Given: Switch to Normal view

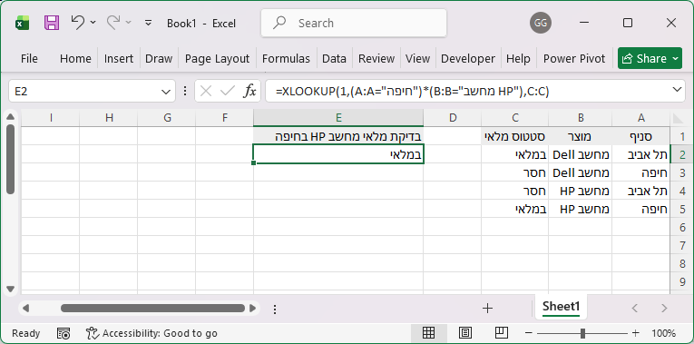Looking at the screenshot, I should coord(428,333).
